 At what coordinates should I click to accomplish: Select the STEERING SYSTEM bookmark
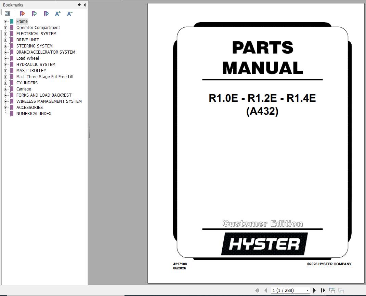(34, 46)
